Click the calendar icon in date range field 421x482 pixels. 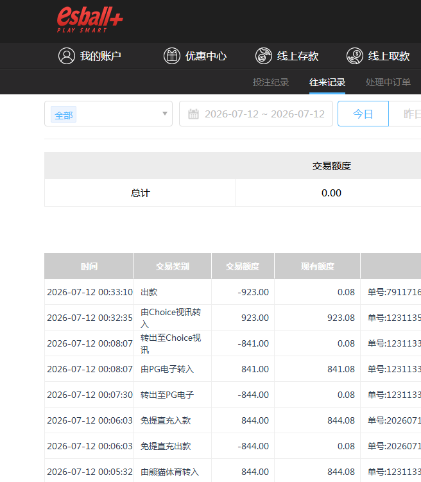(193, 114)
